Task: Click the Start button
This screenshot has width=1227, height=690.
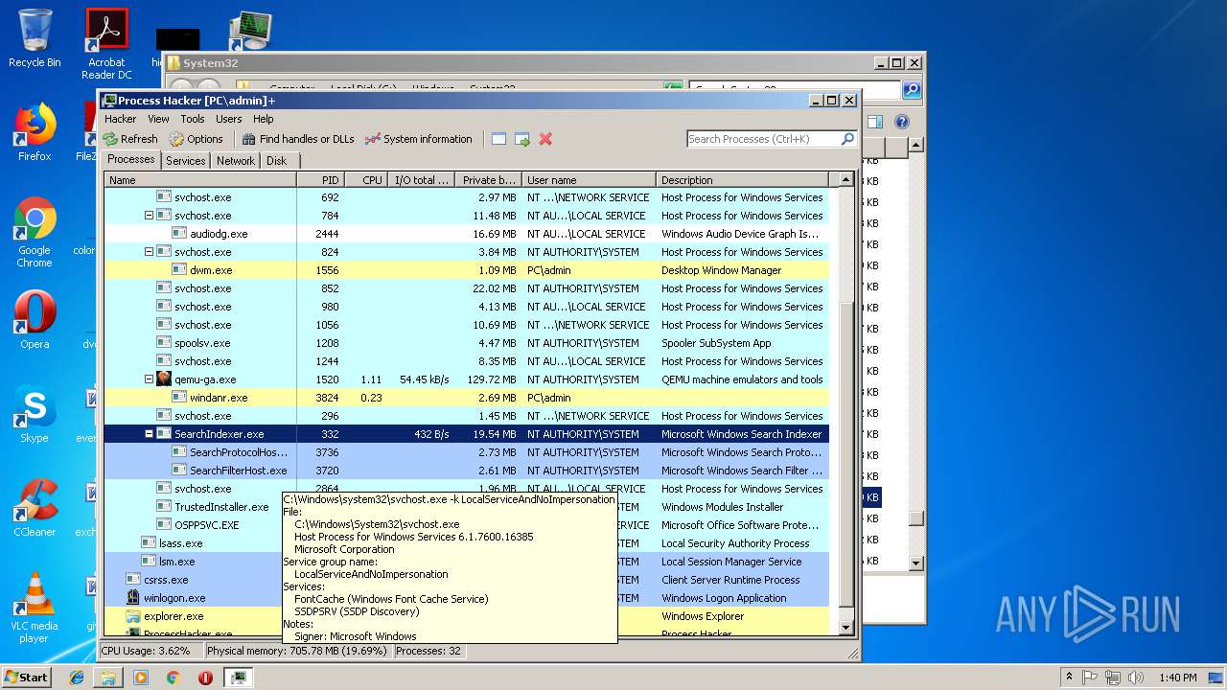Action: [26, 677]
